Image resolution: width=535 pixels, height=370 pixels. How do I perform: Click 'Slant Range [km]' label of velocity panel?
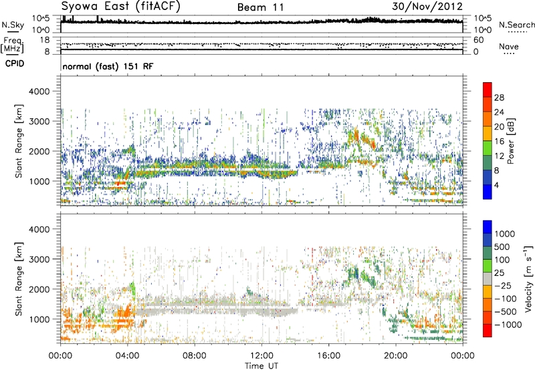point(19,279)
